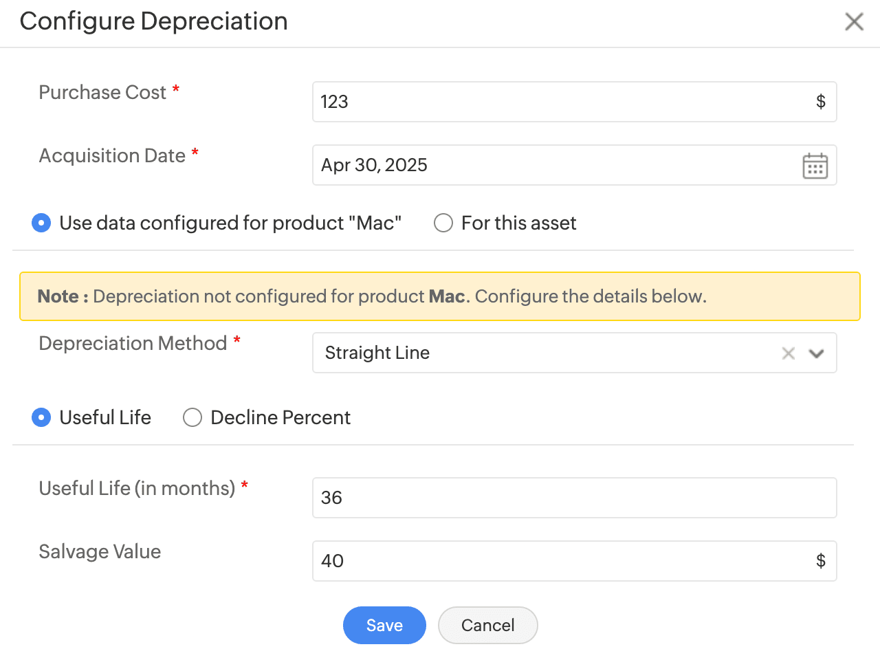Clear the selected Straight Line method
The image size is (880, 660).
click(788, 353)
